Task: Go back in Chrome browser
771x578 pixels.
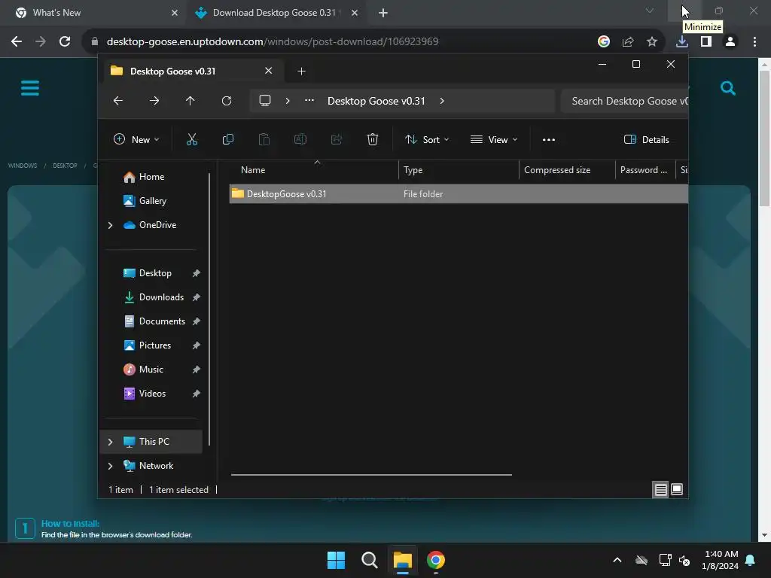Action: [x=17, y=41]
